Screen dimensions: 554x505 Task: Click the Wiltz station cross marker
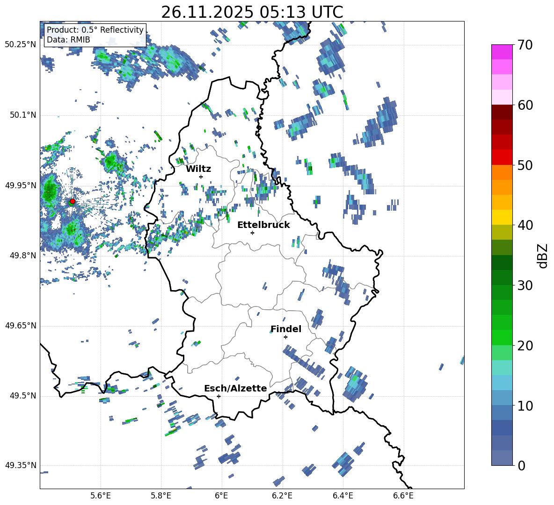pos(201,177)
